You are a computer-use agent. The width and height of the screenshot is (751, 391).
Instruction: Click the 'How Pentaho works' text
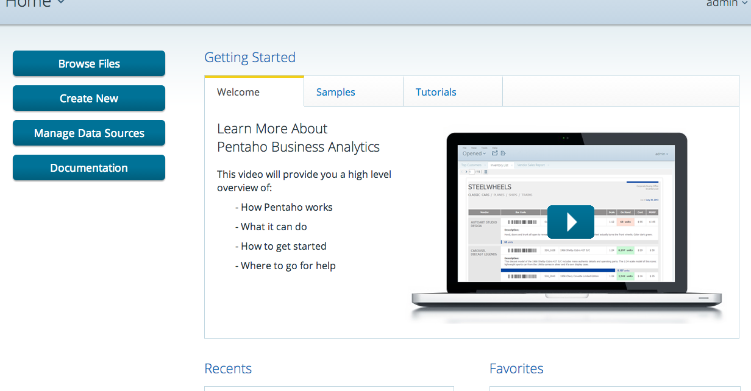284,207
